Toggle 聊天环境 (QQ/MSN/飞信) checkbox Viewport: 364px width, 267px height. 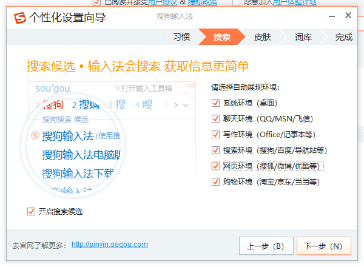215,119
